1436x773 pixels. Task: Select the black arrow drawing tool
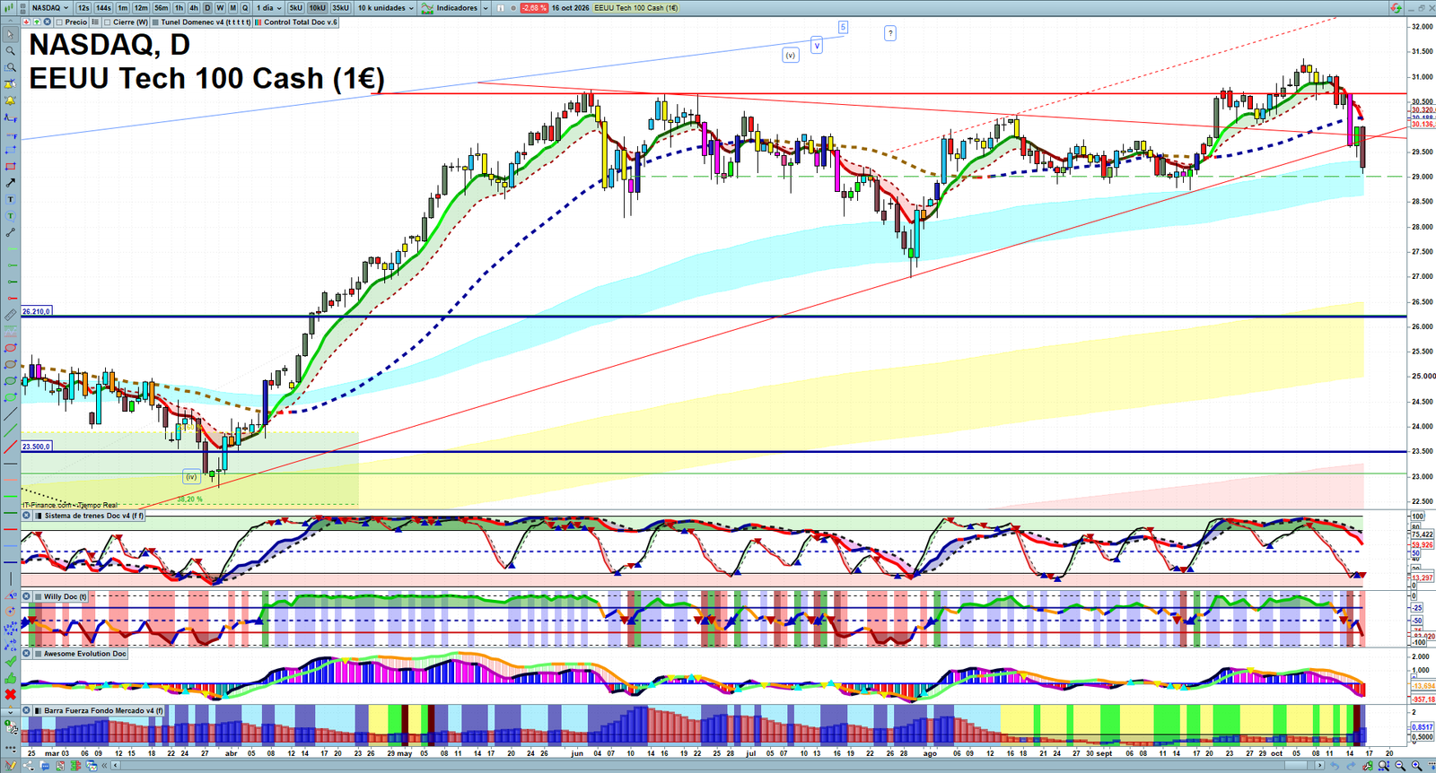[x=10, y=183]
